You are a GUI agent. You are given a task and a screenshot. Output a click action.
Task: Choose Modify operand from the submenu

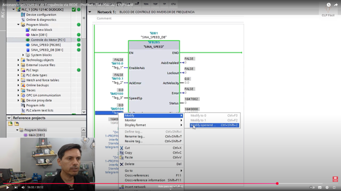tap(214, 125)
